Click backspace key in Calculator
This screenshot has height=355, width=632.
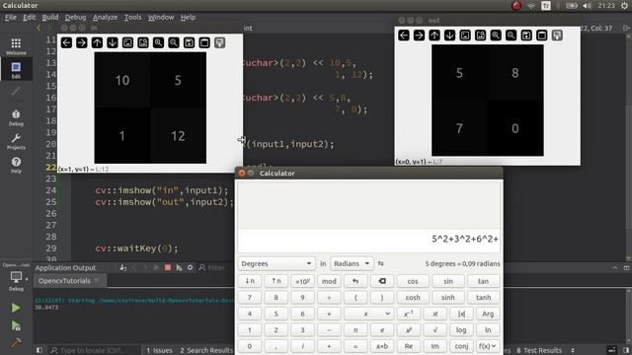(382, 281)
